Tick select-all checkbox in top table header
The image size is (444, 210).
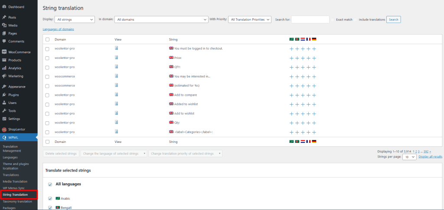(x=47, y=39)
